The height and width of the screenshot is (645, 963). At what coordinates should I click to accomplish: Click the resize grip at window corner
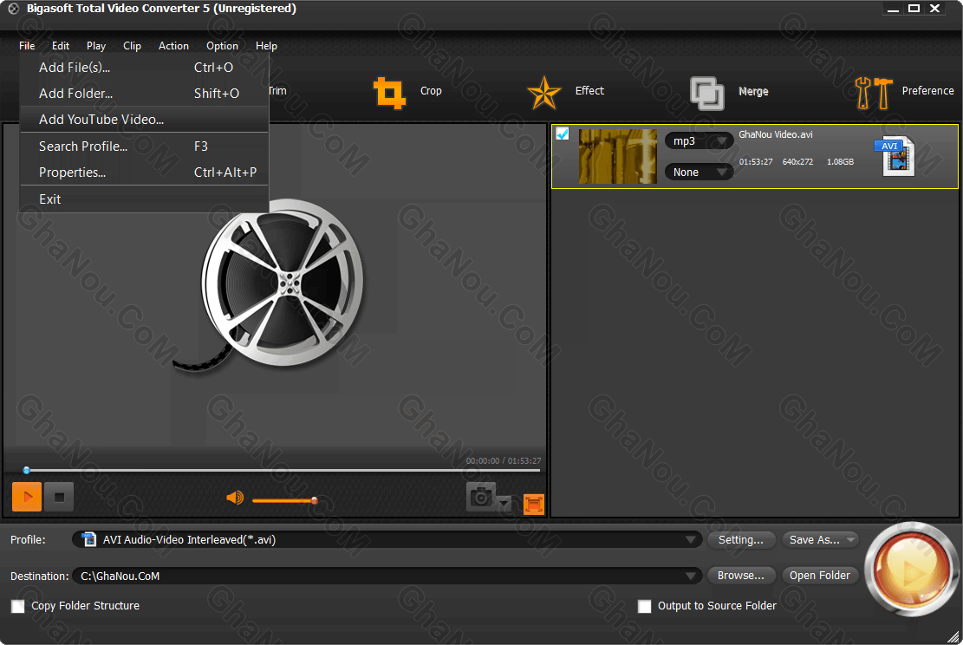[953, 636]
